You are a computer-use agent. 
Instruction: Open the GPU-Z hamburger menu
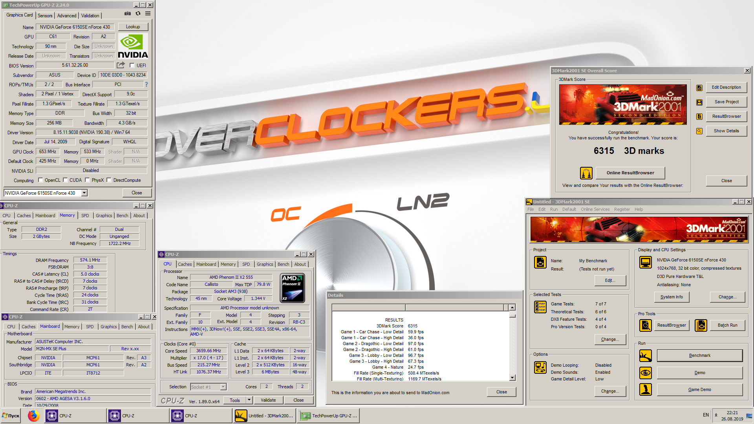(x=148, y=13)
